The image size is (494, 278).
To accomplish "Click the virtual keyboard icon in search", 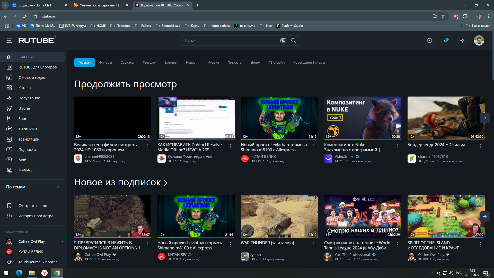I will click(x=283, y=40).
